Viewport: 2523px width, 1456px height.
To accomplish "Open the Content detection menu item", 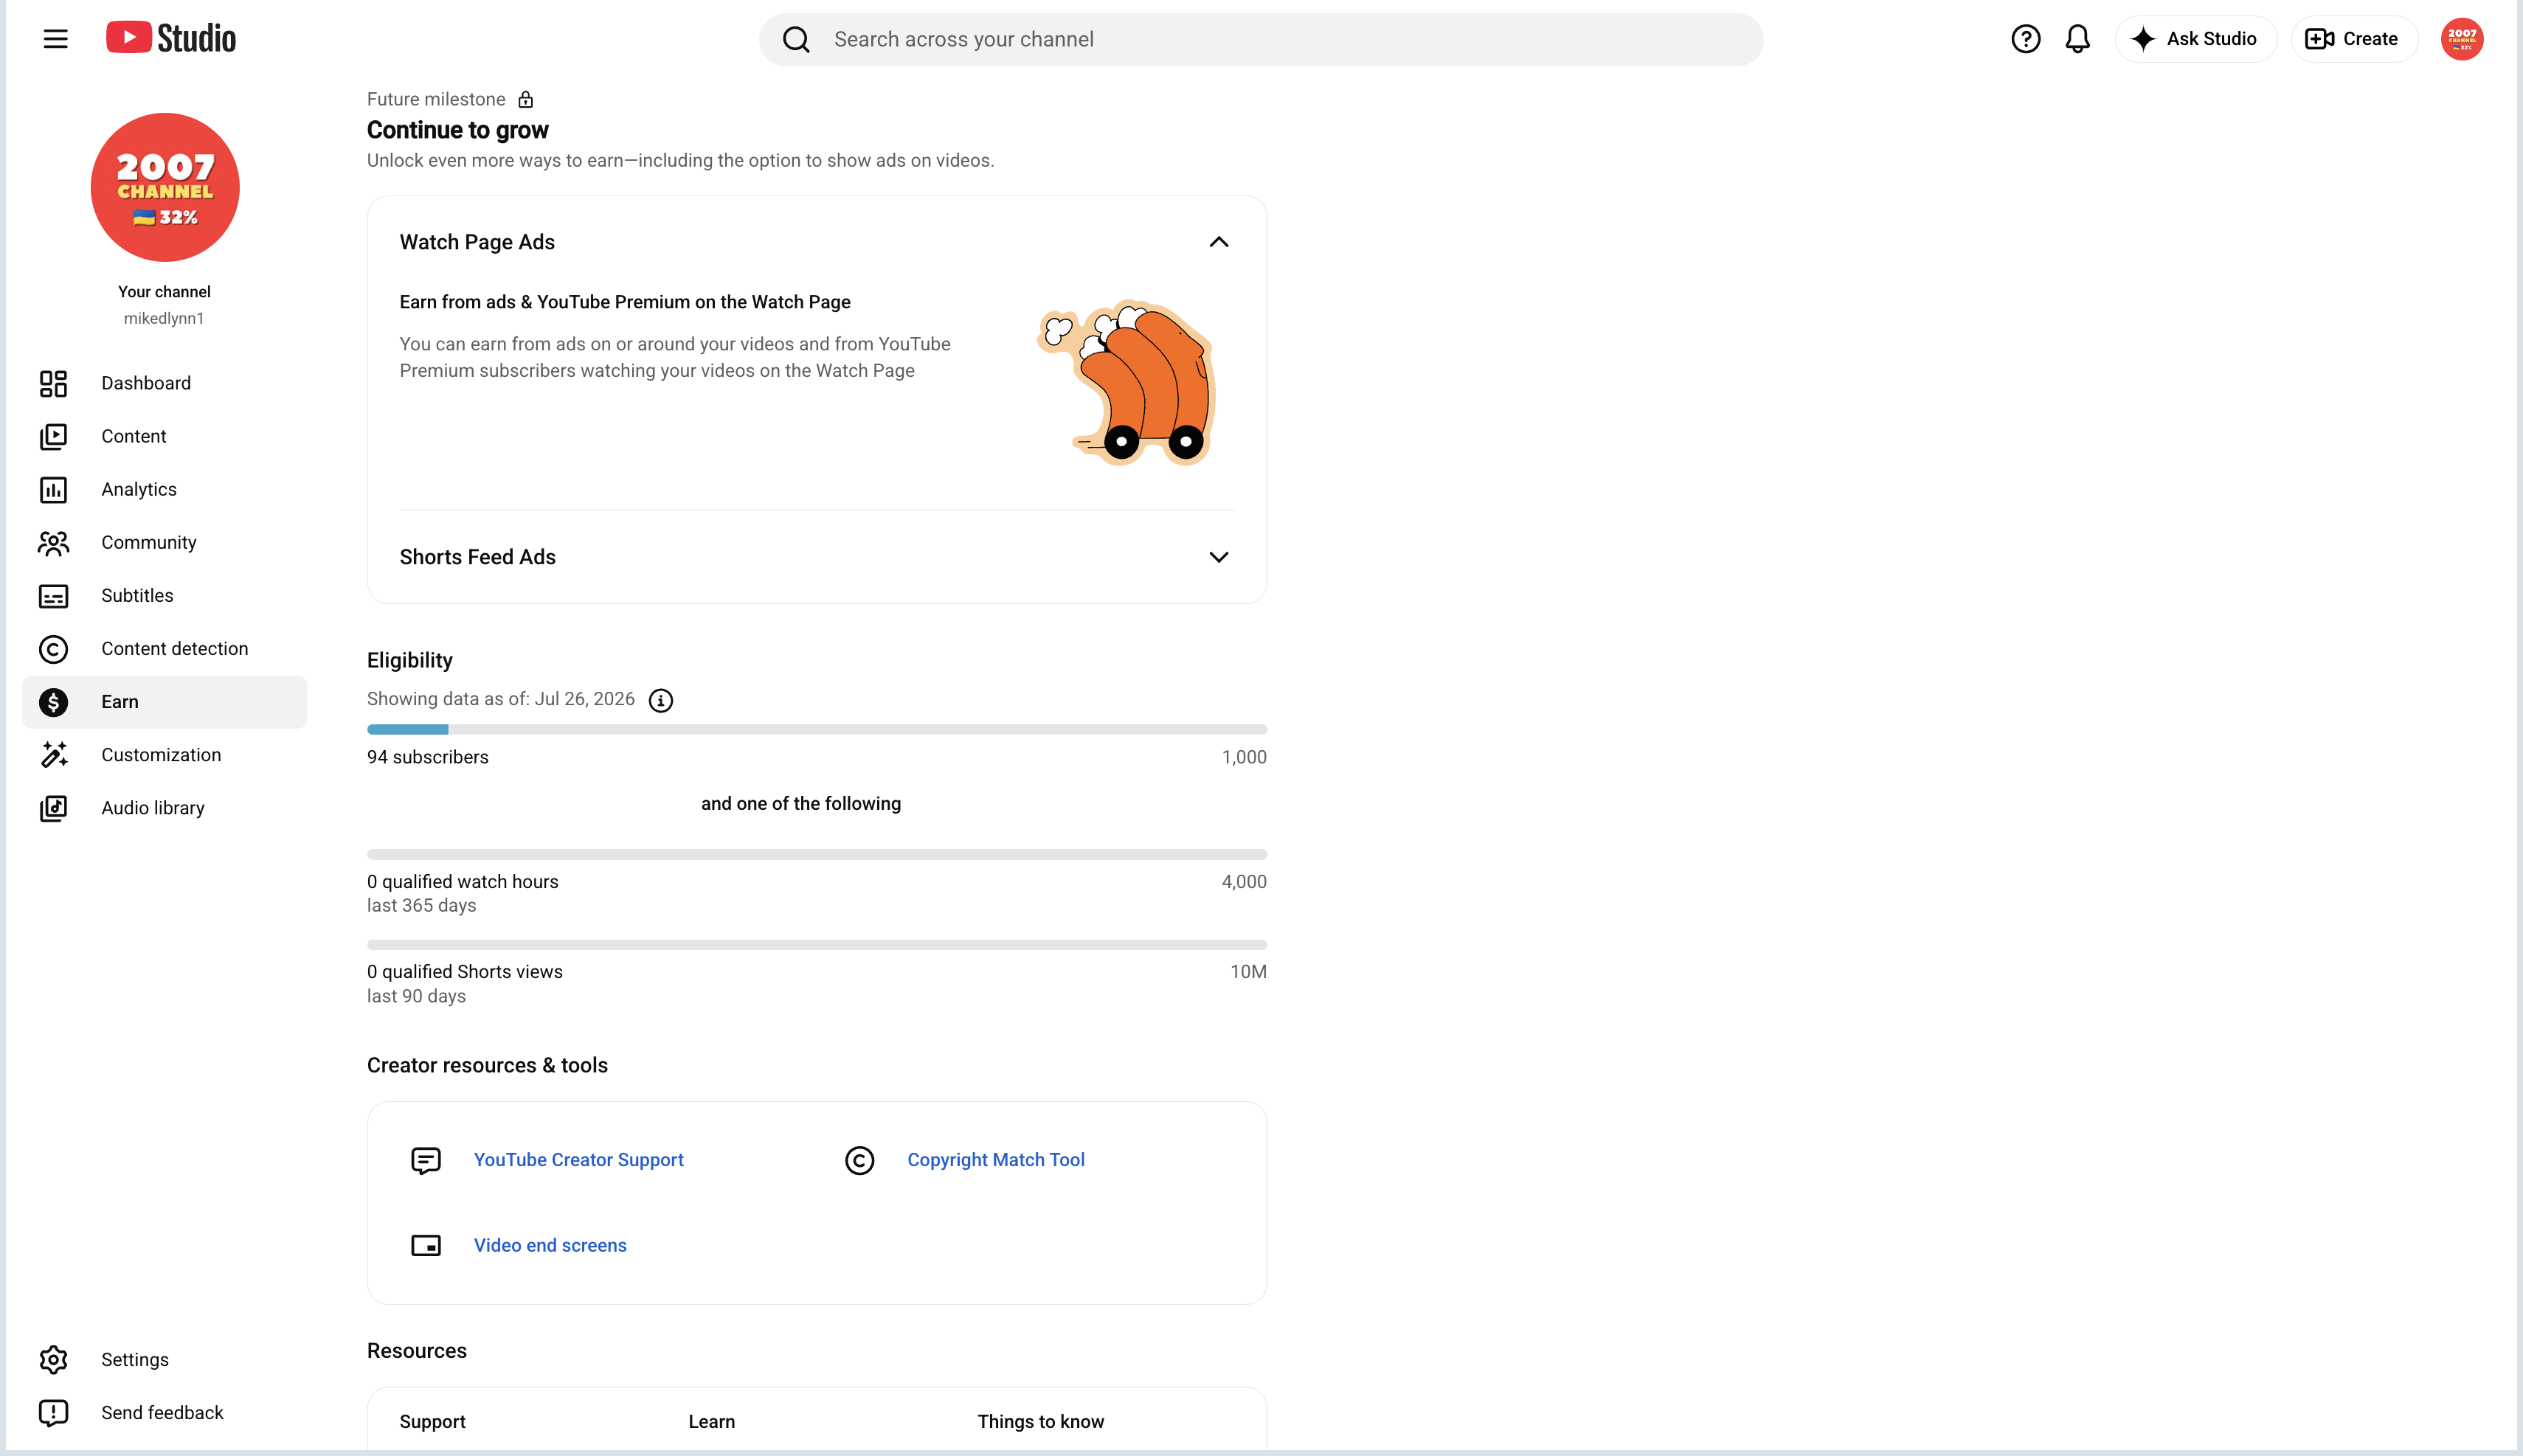I will pos(165,648).
